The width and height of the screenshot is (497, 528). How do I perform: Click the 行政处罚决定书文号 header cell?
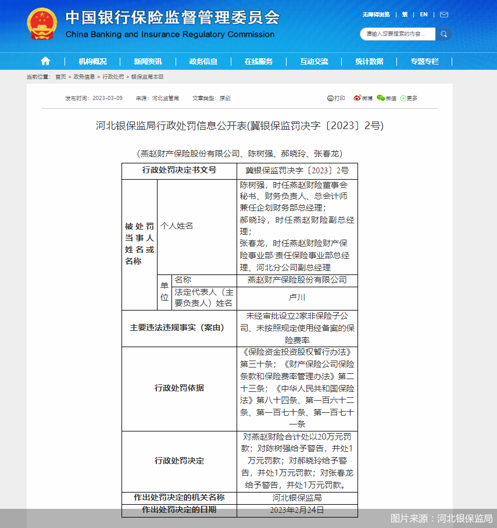[179, 171]
